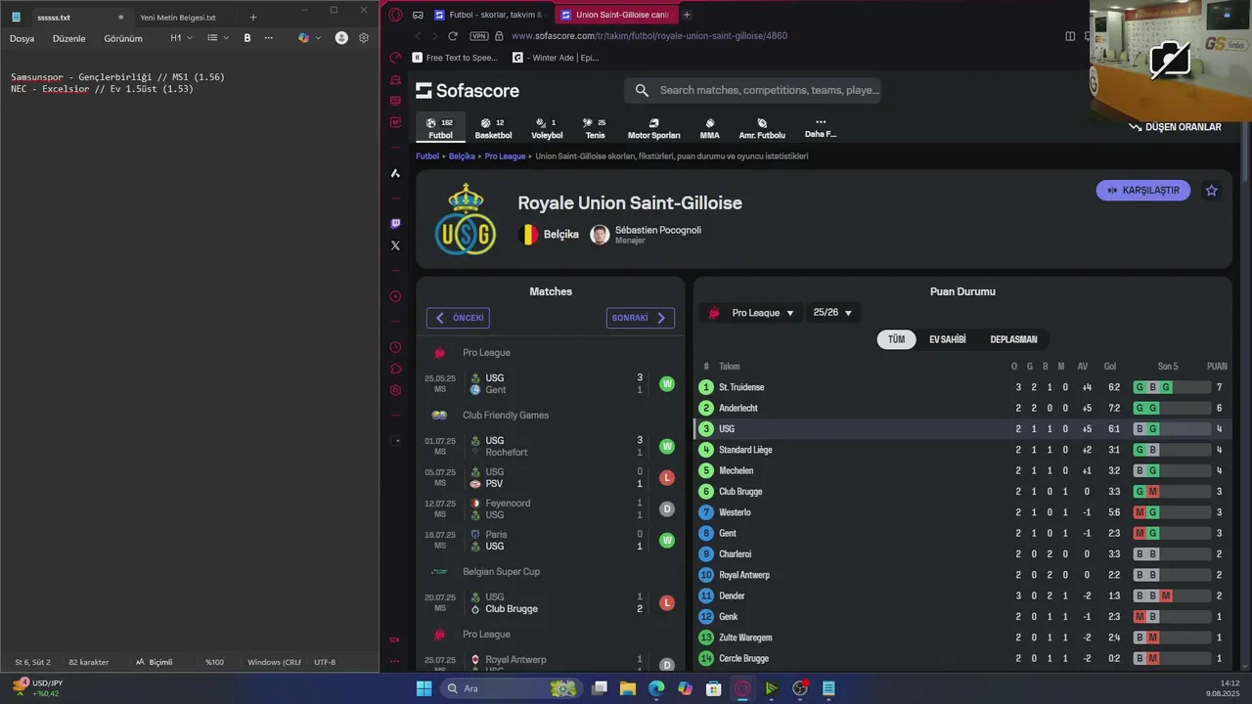The image size is (1252, 704).
Task: Open Notepad account profile icon
Action: pyautogui.click(x=341, y=38)
